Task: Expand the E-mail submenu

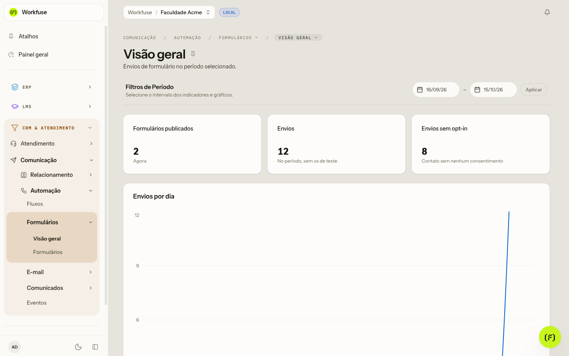Action: pyautogui.click(x=90, y=272)
